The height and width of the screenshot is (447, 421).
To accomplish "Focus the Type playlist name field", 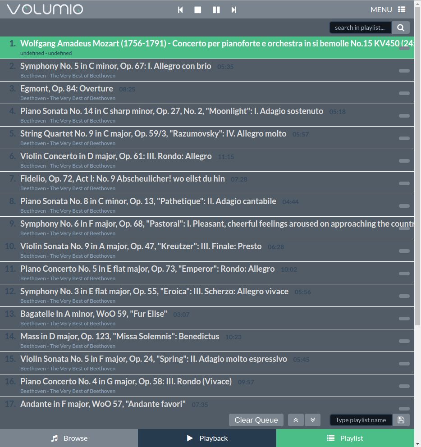I will (x=361, y=420).
